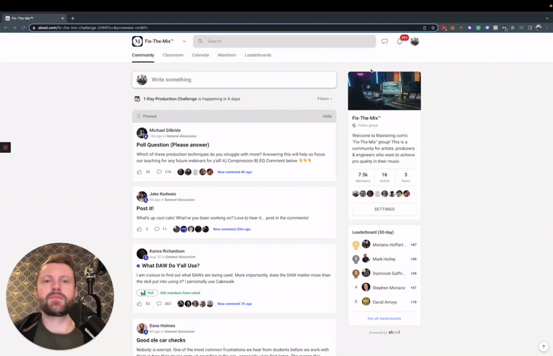This screenshot has width=553, height=356.
Task: Open the Leaderboards tab
Action: tap(258, 55)
